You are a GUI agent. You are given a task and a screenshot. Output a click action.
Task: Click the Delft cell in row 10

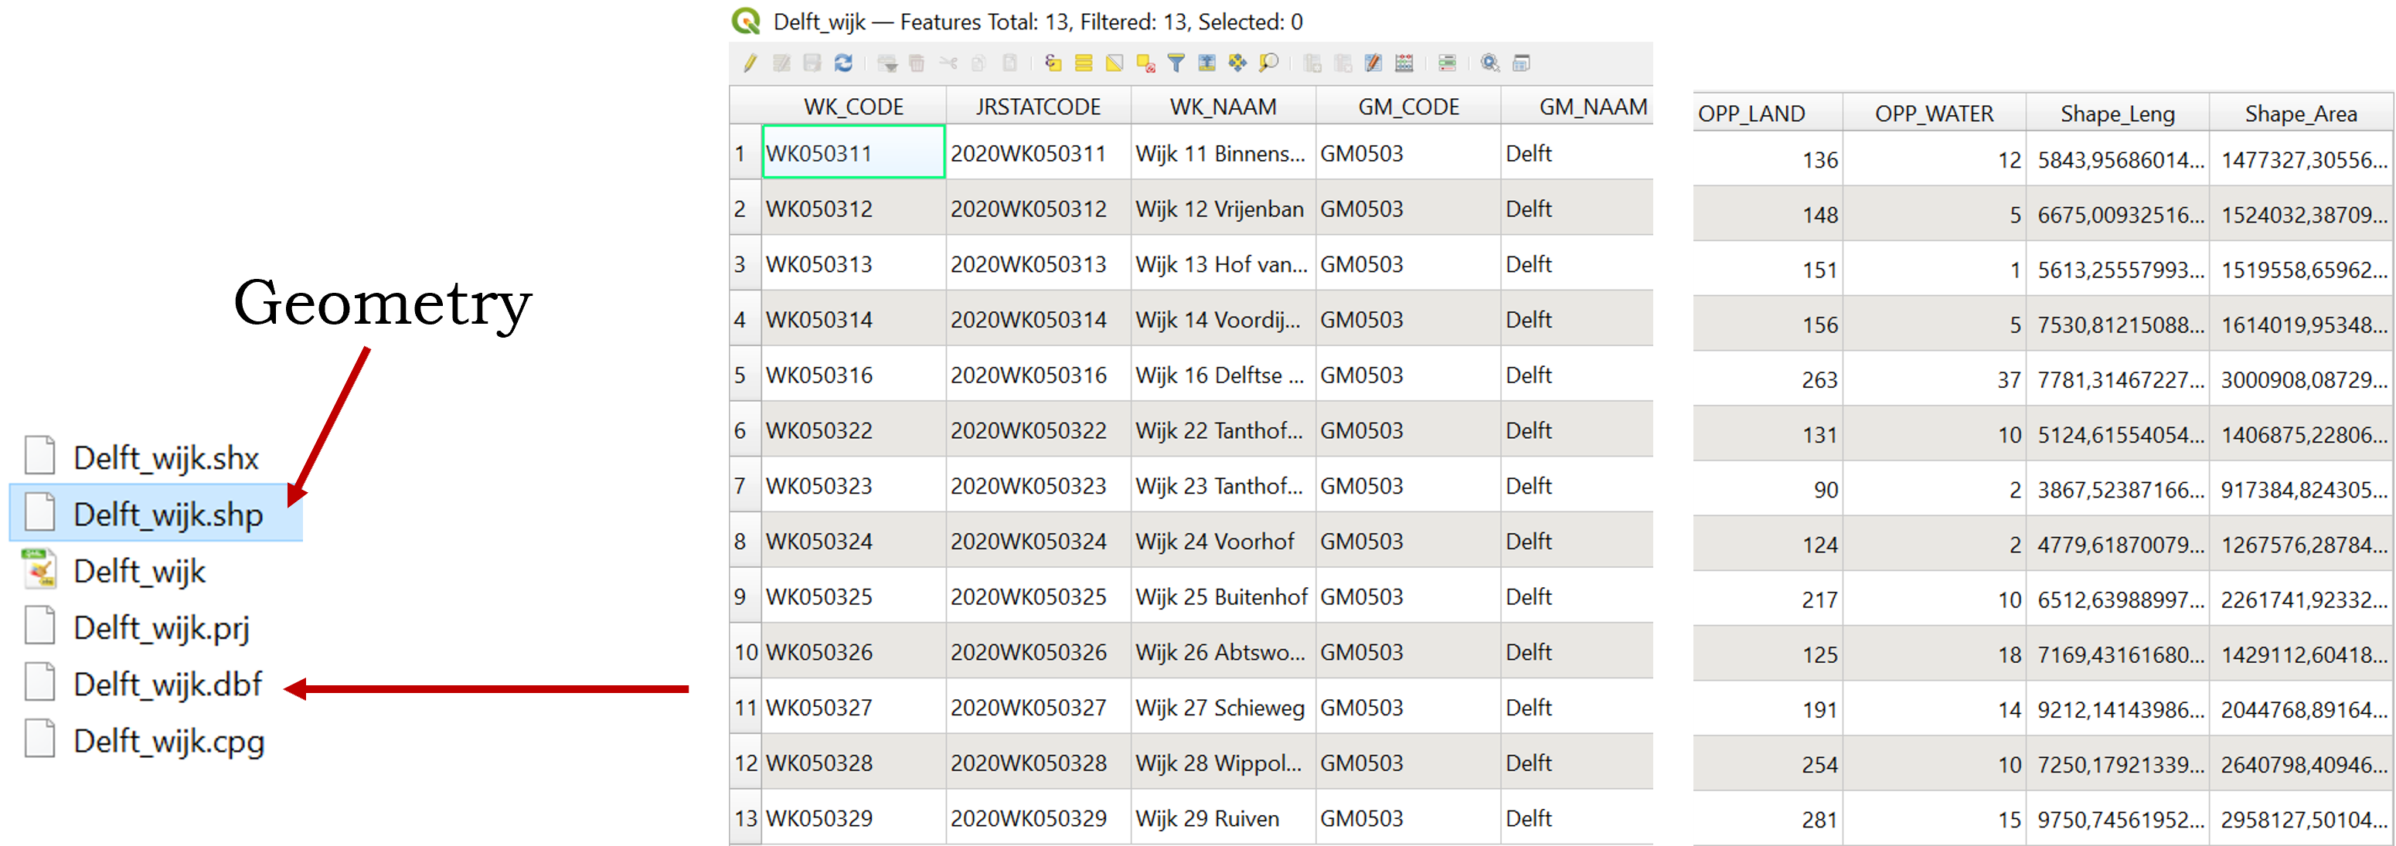point(1577,652)
